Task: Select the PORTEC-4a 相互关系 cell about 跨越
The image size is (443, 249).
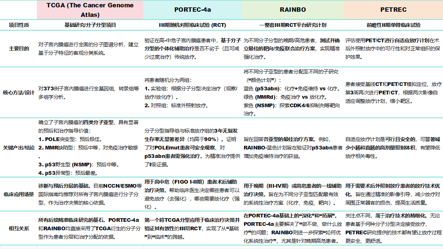Action: coord(192,228)
